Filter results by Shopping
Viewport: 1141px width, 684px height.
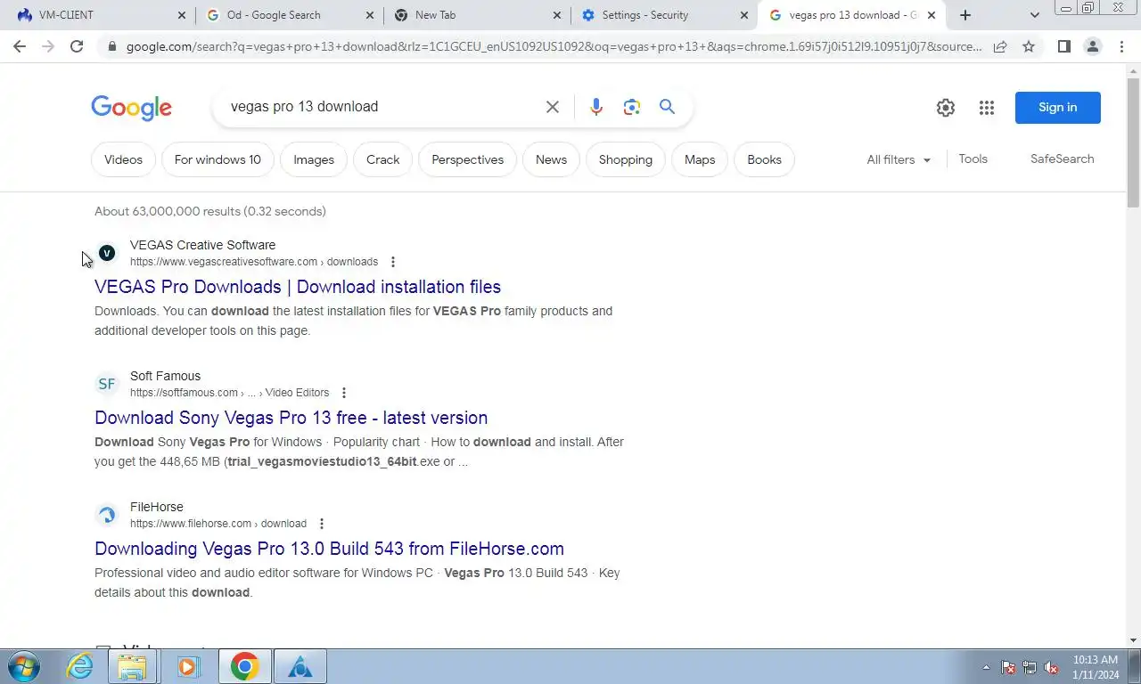pos(626,159)
